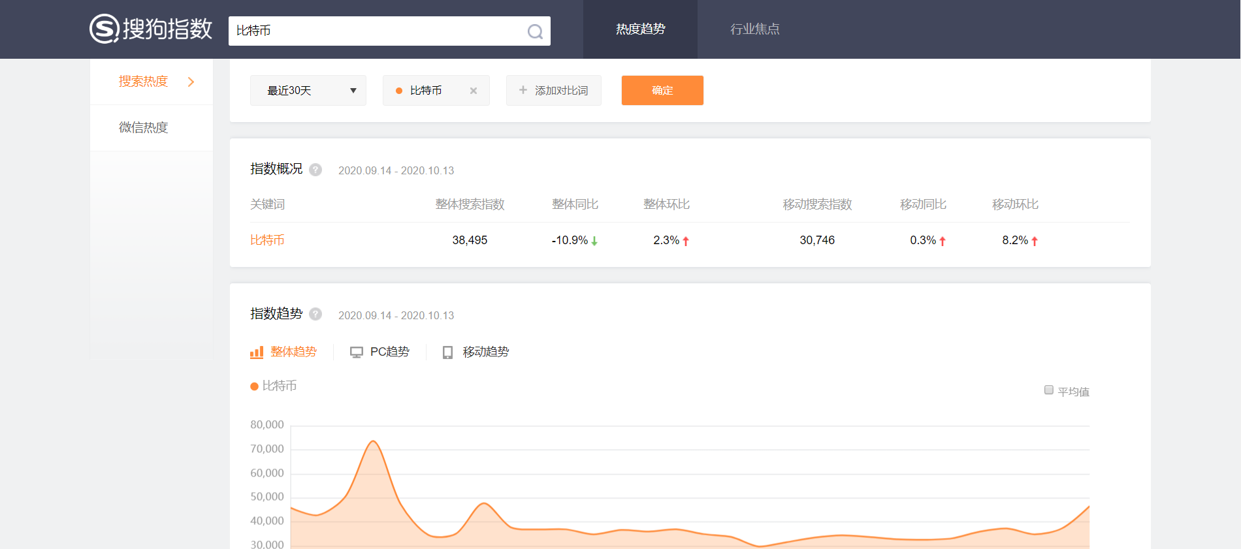Open 微信热度 in the sidebar

143,127
